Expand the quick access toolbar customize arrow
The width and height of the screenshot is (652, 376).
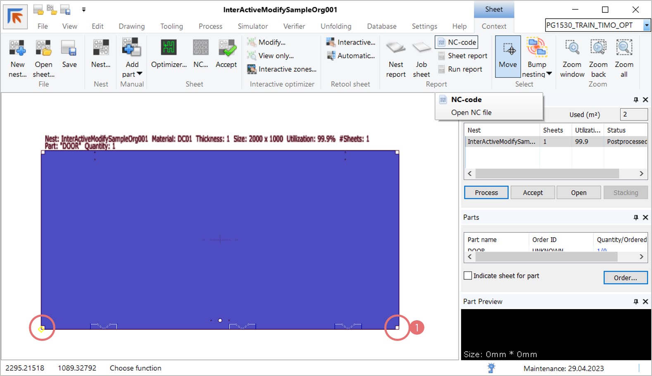tap(84, 10)
